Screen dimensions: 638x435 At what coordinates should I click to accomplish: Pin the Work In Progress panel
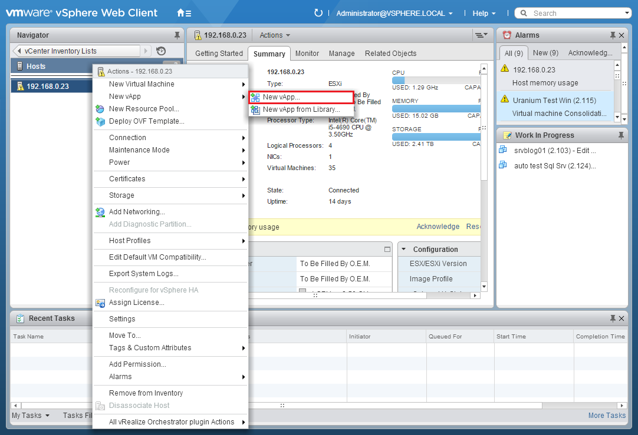click(621, 135)
